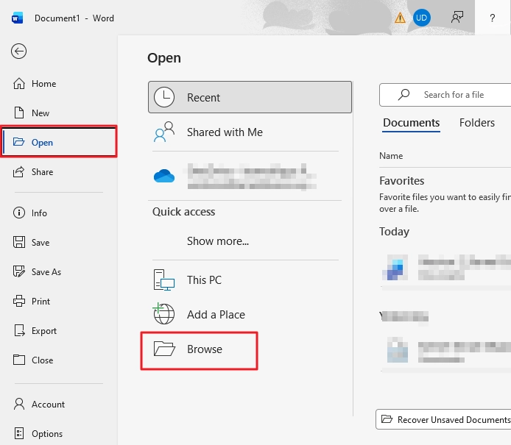Screen dimensions: 511x445
Task: Select Shared with Me
Action: [250, 132]
